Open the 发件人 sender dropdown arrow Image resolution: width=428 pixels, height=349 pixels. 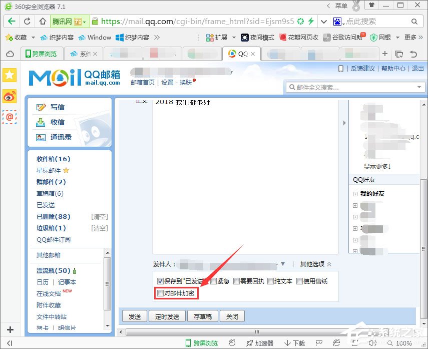[283, 264]
